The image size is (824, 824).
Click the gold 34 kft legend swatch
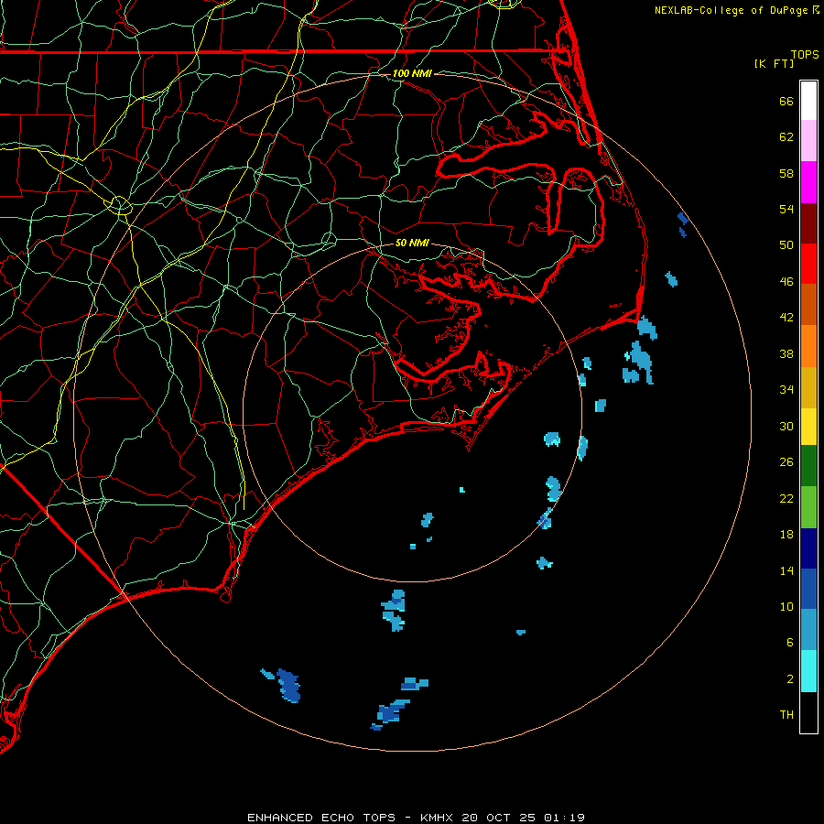[808, 387]
